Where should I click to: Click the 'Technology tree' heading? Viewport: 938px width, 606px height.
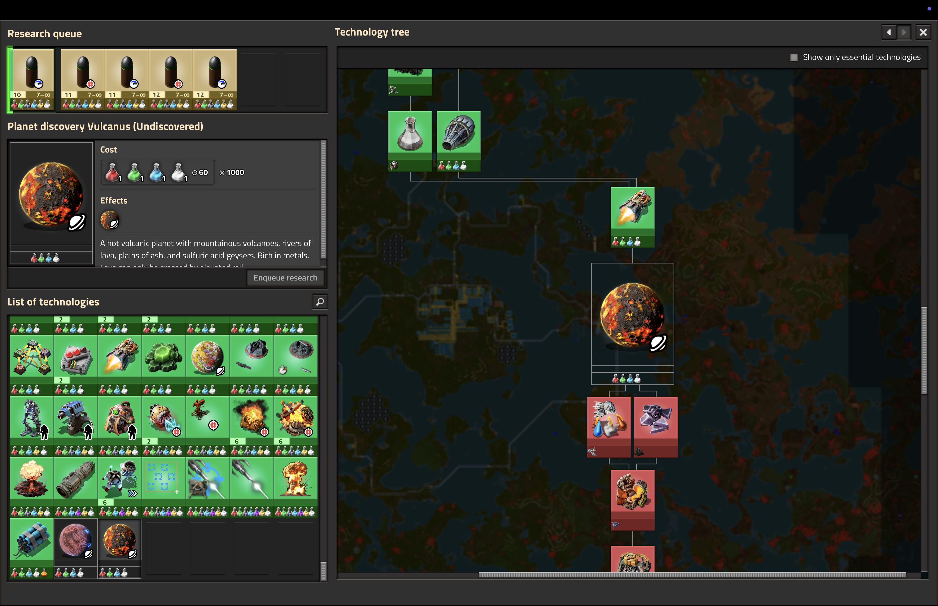tap(372, 32)
